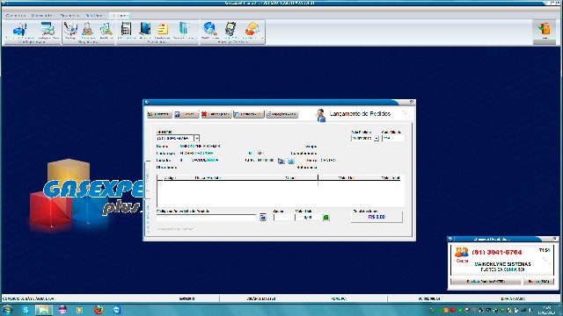This screenshot has width=563, height=316.
Task: Select the highlighted last ribbon tab
Action: pyautogui.click(x=119, y=16)
